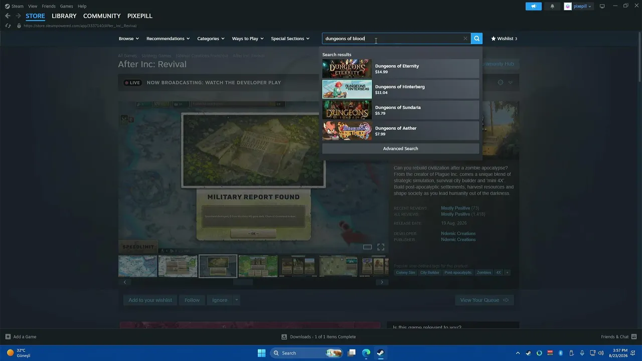This screenshot has width=642, height=361.
Task: Click the Follow button
Action: [192, 300]
